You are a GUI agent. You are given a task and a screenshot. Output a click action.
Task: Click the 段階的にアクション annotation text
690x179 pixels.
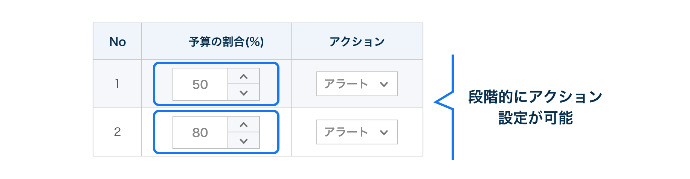point(535,97)
